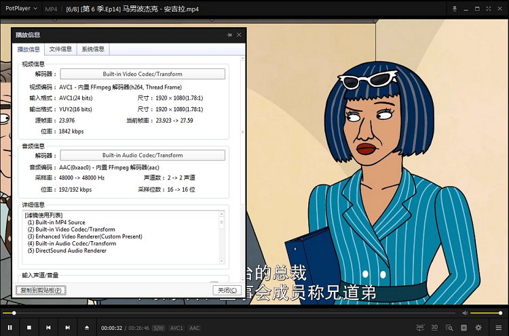Open the playlist panel icon
509x336 pixels.
(x=464, y=327)
